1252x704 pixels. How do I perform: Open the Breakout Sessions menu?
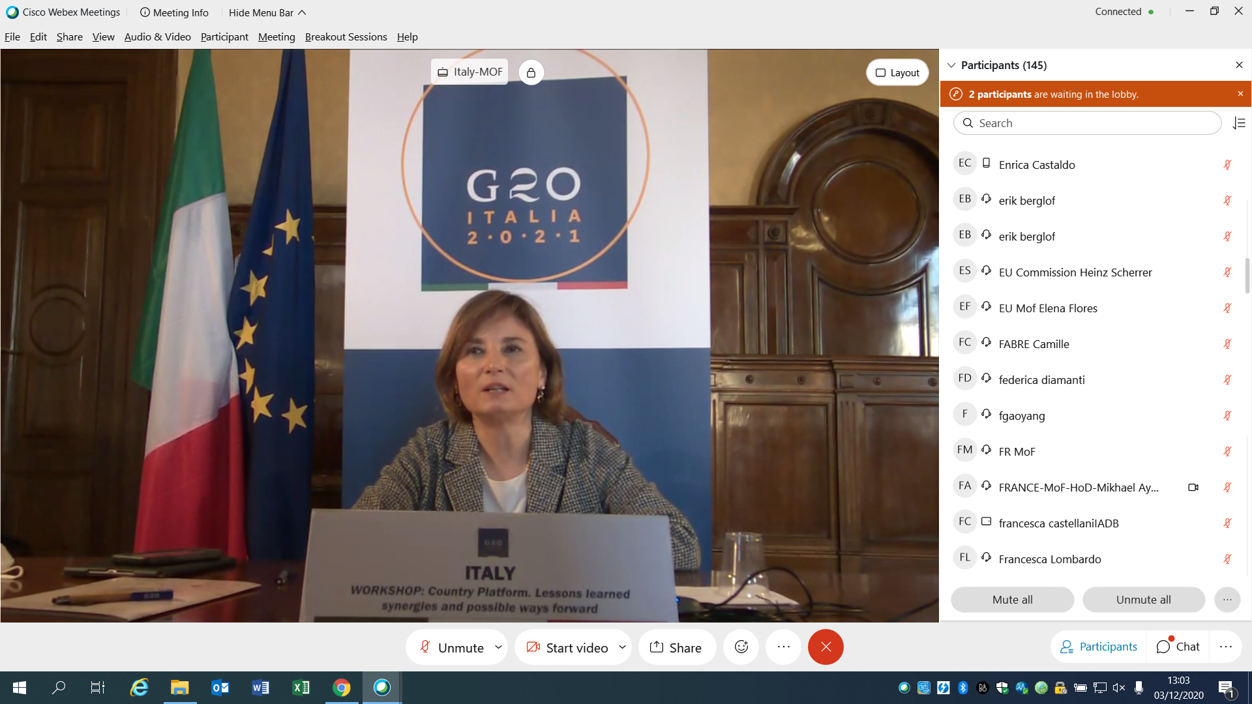[x=346, y=37]
